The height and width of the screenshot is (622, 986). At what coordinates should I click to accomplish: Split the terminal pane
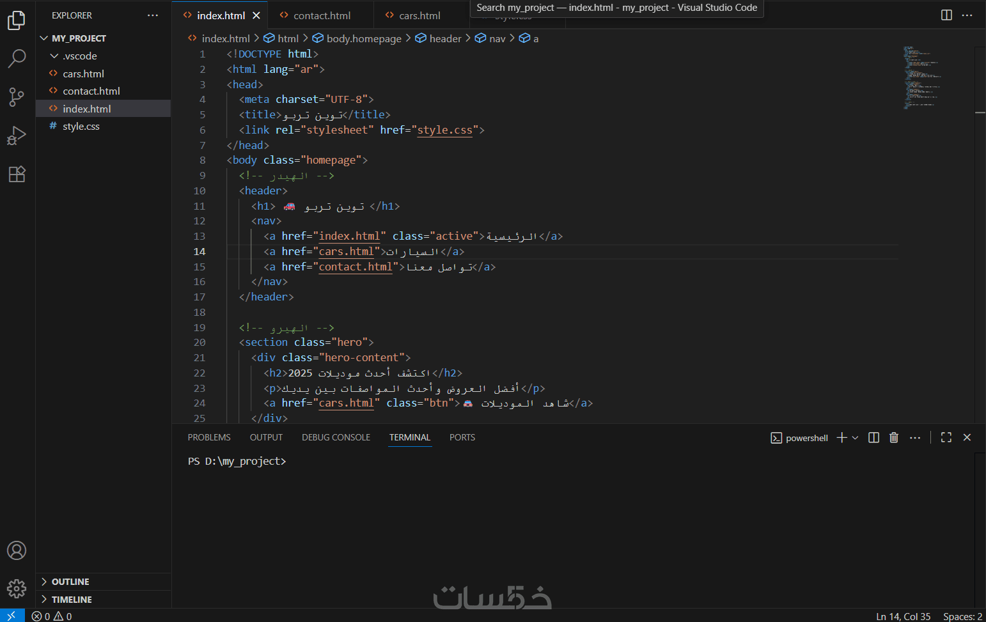[873, 437]
